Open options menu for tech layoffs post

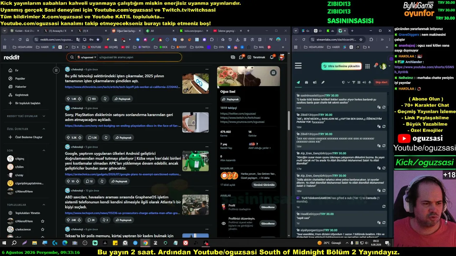(x=207, y=69)
